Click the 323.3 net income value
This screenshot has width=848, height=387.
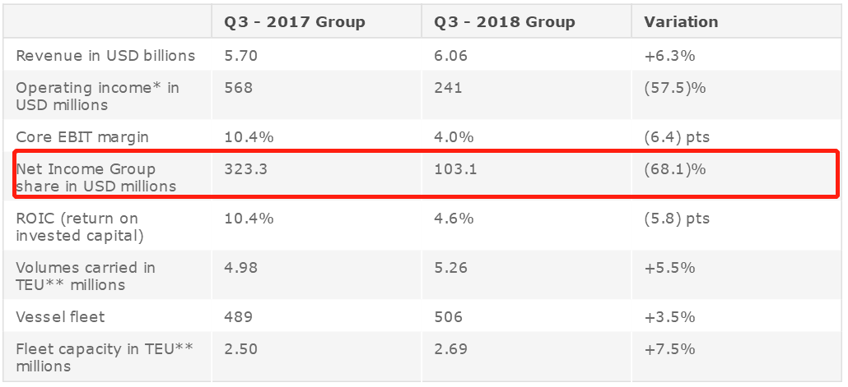[245, 169]
